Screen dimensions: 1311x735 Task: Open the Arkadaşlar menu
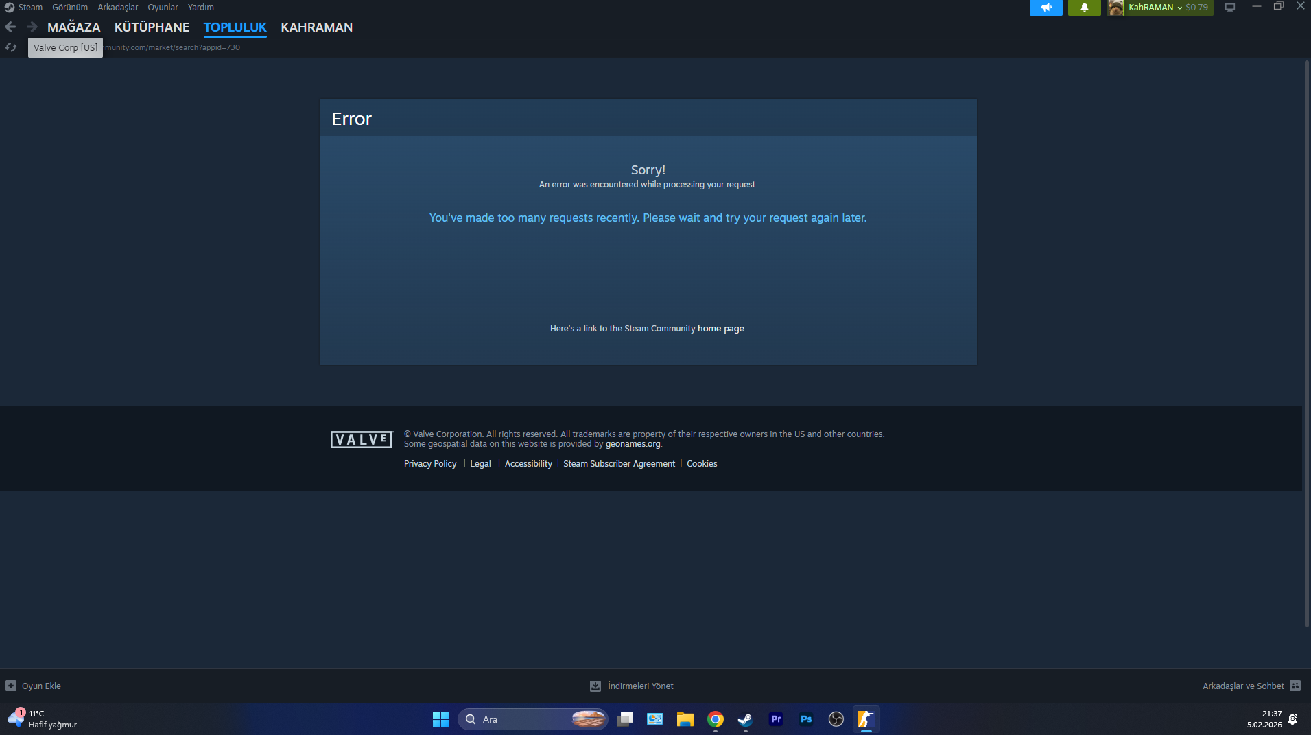118,8
